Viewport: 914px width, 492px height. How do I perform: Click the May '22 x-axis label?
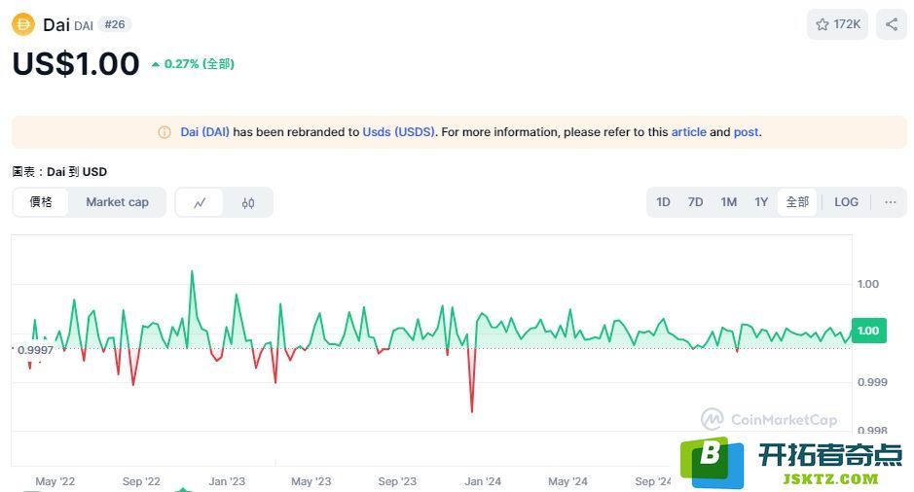(55, 481)
